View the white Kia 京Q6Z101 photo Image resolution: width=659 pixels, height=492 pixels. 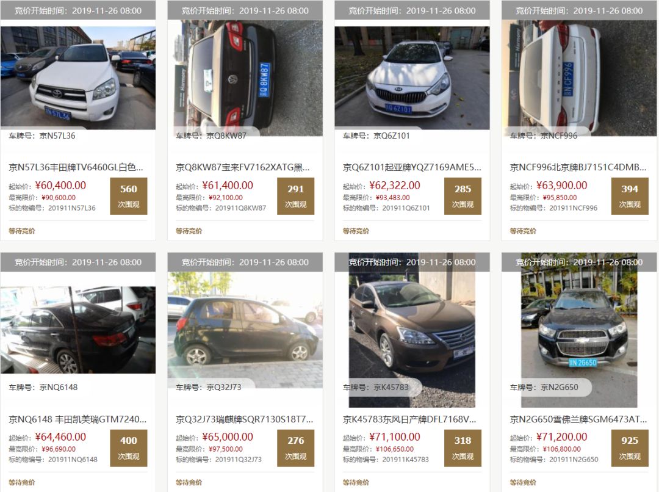click(412, 78)
